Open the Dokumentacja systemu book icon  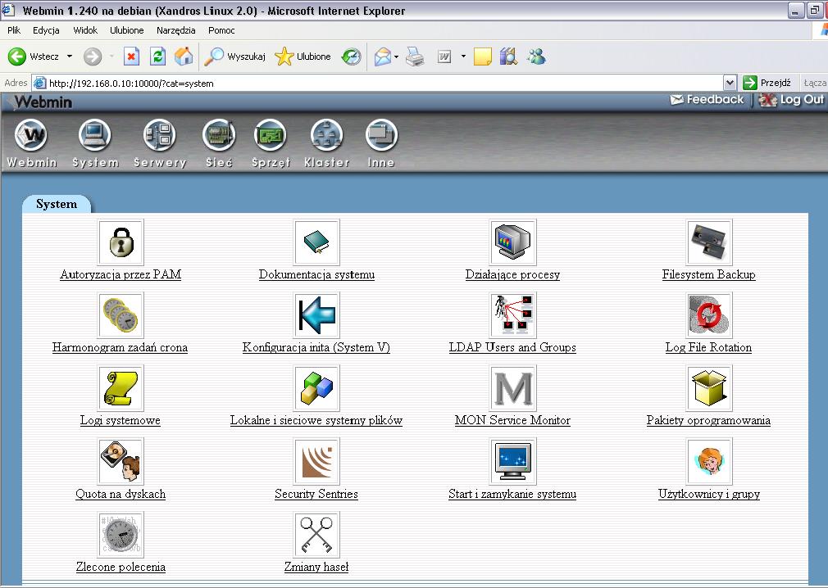[316, 242]
